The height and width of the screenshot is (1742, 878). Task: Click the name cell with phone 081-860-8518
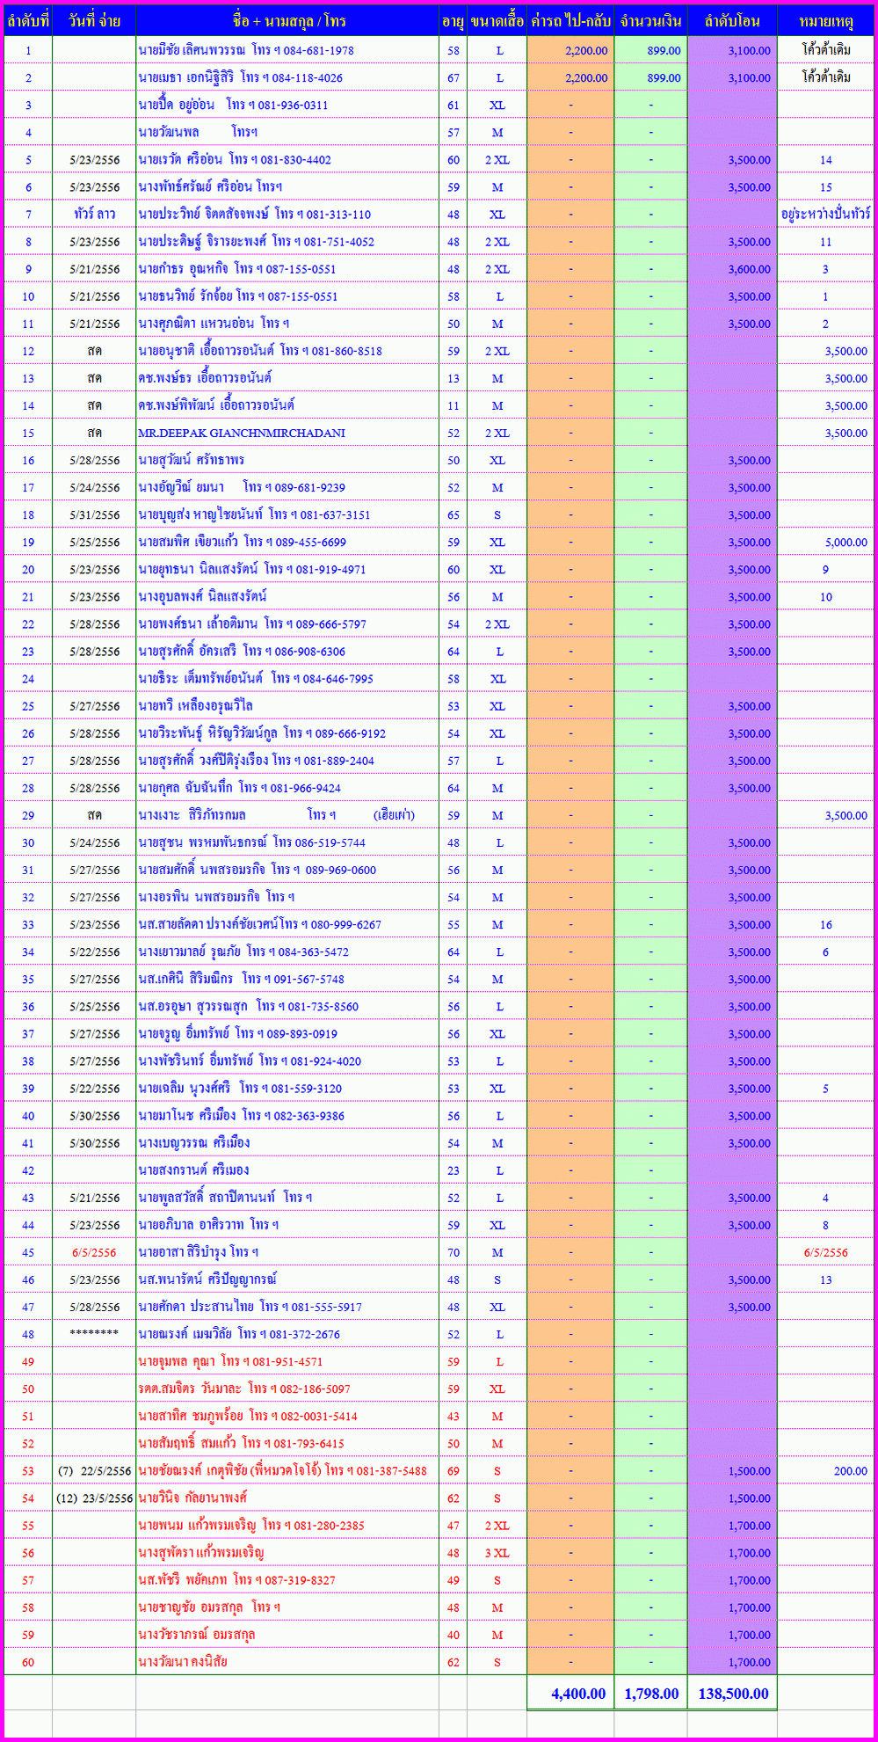pyautogui.click(x=288, y=351)
